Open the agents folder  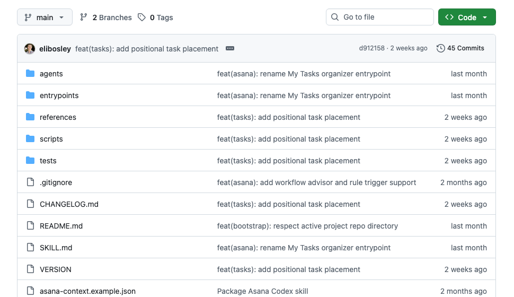pyautogui.click(x=51, y=74)
